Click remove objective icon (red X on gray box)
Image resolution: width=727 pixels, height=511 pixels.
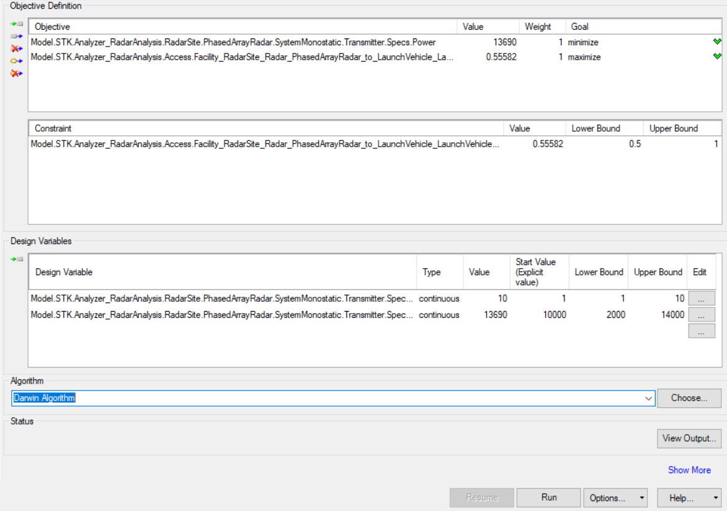pos(17,48)
